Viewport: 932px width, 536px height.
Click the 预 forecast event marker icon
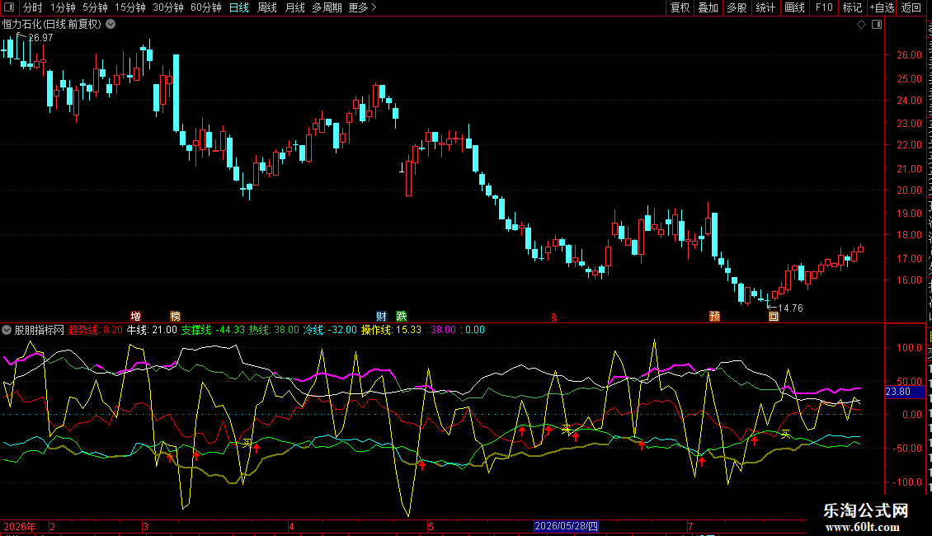[715, 316]
